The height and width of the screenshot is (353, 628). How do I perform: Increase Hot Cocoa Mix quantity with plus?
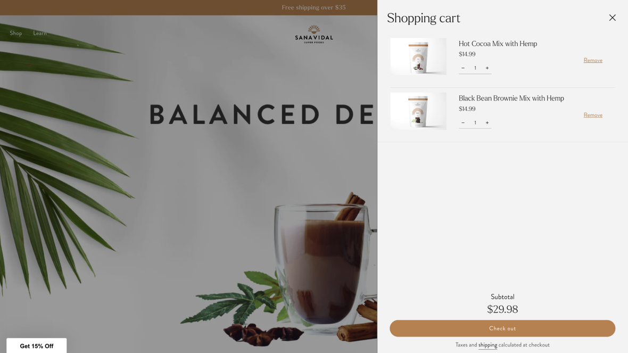point(487,68)
